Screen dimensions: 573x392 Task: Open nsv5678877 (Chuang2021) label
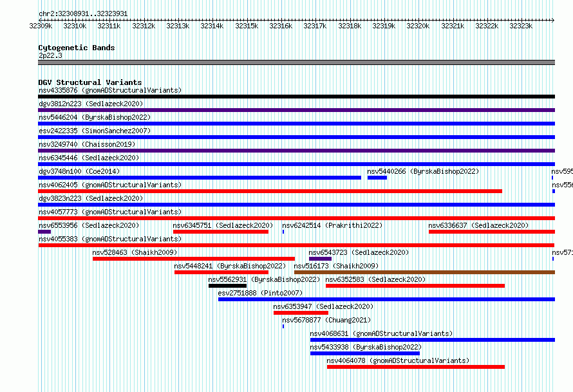(326, 320)
